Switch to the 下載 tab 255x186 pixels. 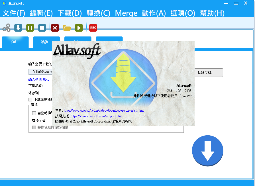click(x=15, y=42)
